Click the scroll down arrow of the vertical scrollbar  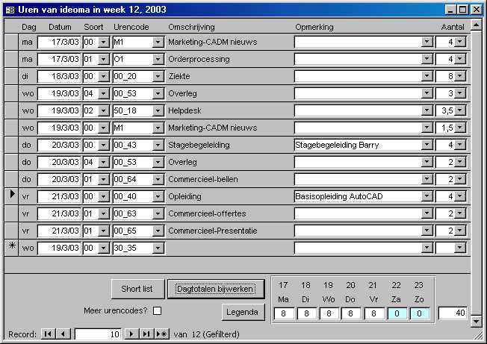point(476,322)
